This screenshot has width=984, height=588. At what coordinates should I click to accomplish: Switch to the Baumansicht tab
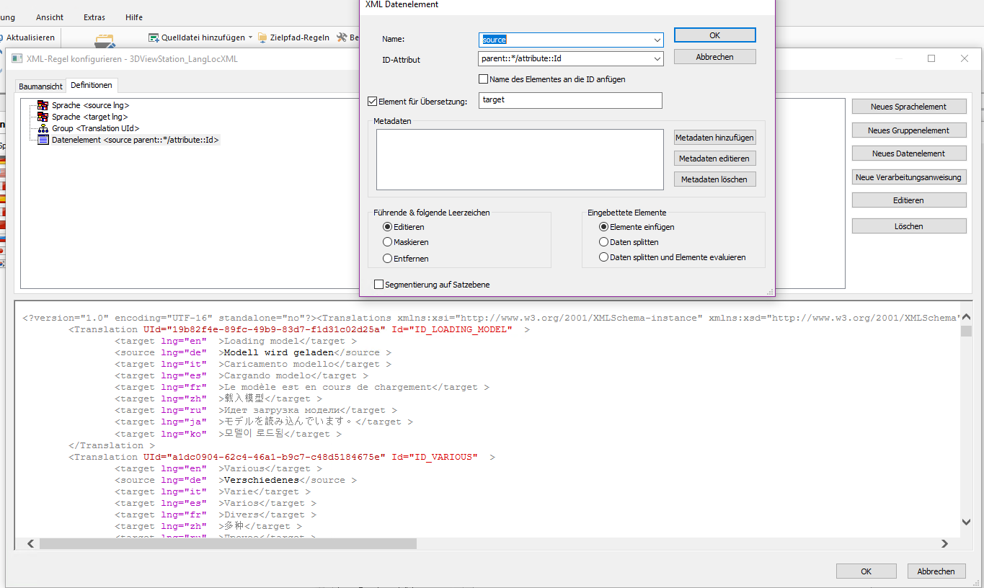[x=40, y=86]
